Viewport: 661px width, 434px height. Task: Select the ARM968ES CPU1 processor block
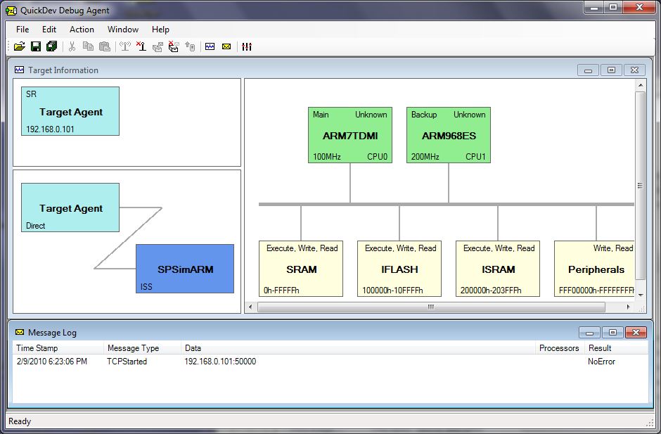pyautogui.click(x=449, y=135)
